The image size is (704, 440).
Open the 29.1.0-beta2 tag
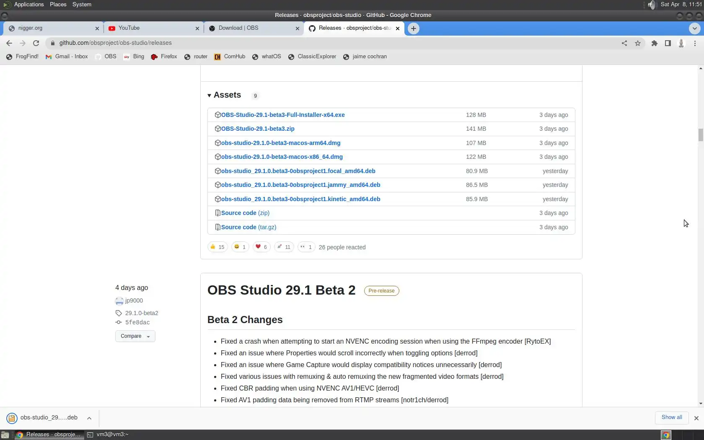tap(142, 313)
